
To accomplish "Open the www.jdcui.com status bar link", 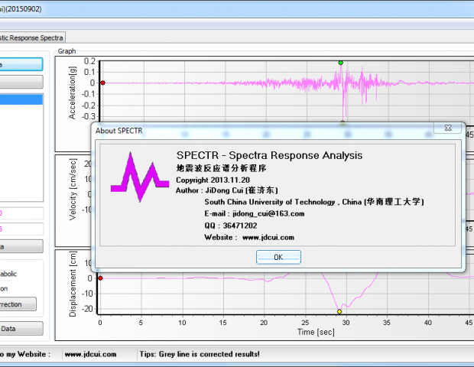I will pos(90,354).
